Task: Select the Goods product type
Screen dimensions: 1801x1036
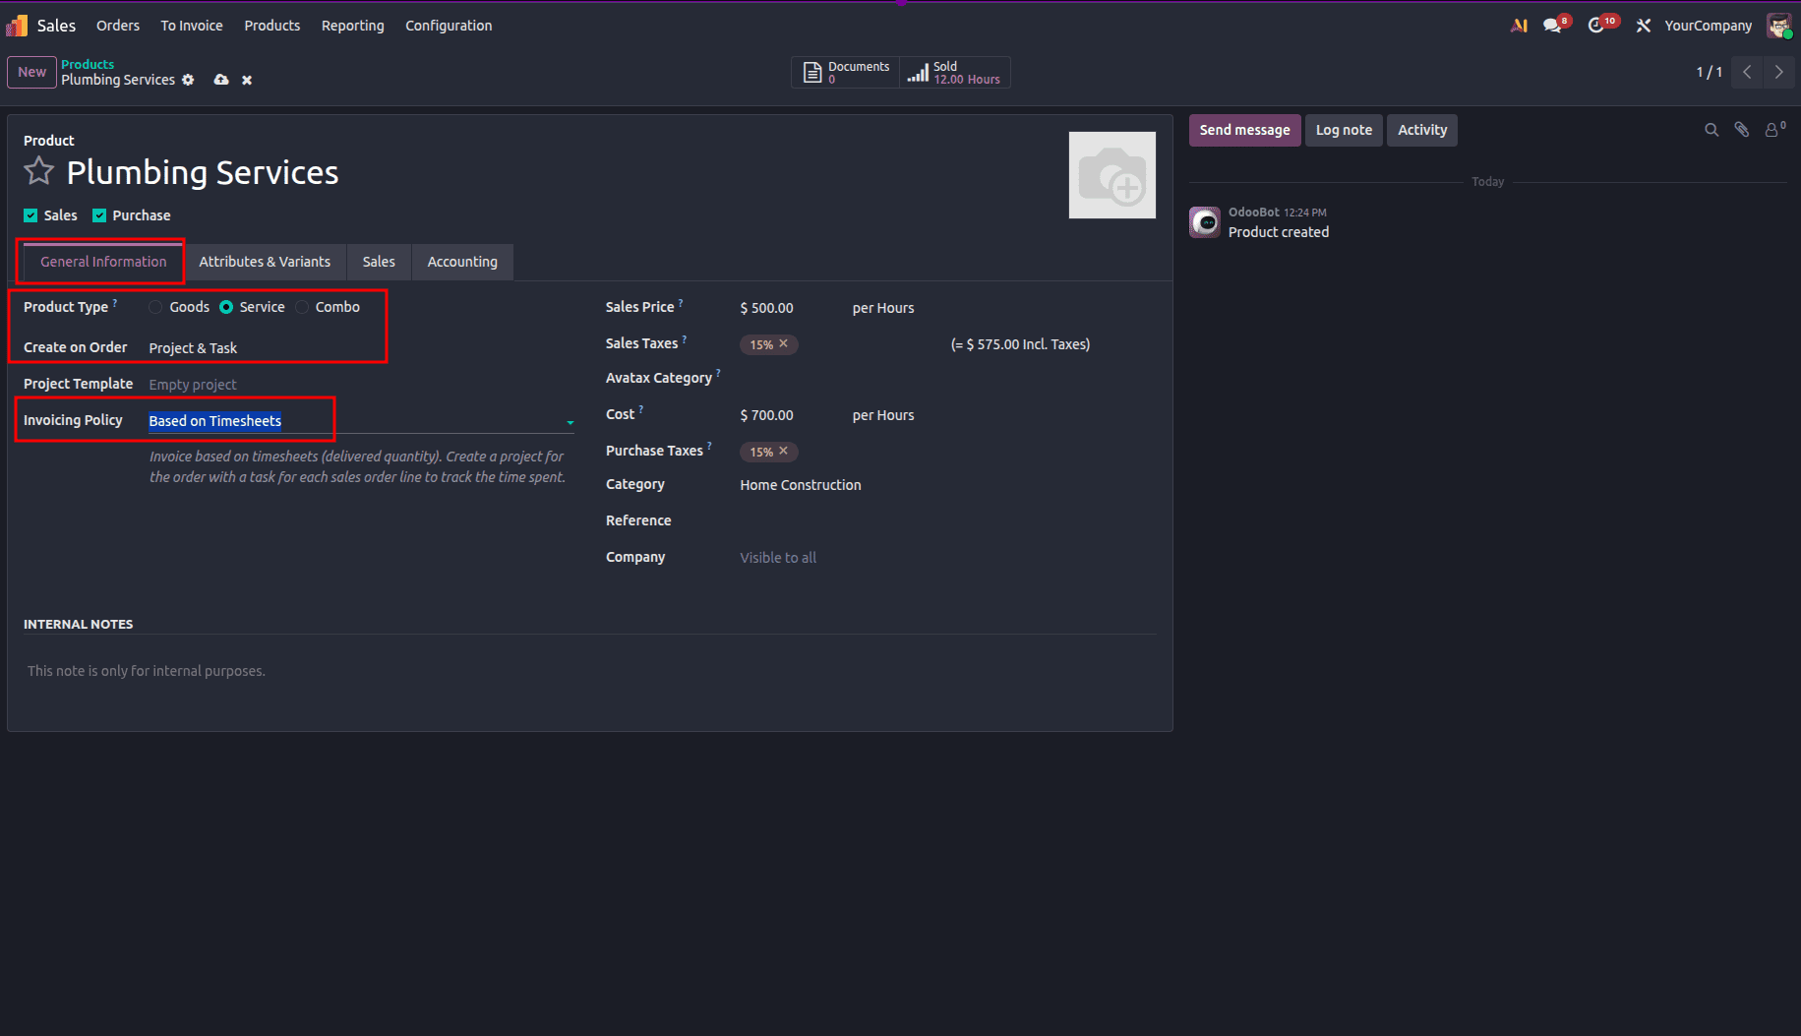Action: tap(155, 307)
